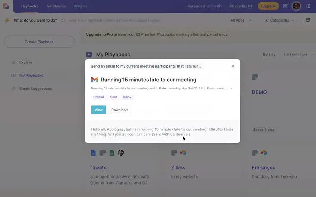Toggle the side panel icon
The image size is (316, 197).
(x=308, y=6)
